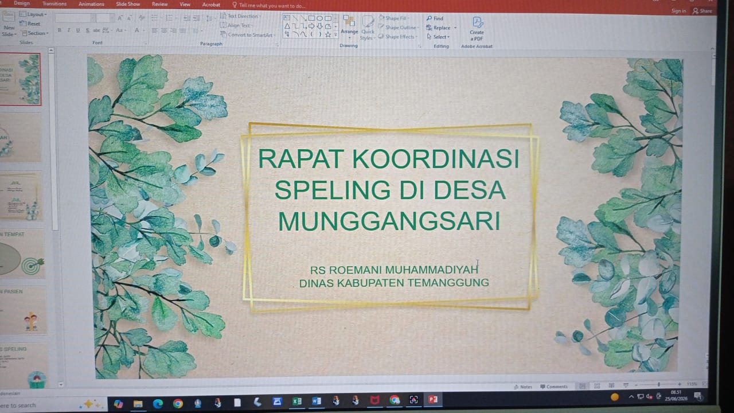This screenshot has height=413, width=734.
Task: Toggle Underline text formatting
Action: click(x=78, y=30)
